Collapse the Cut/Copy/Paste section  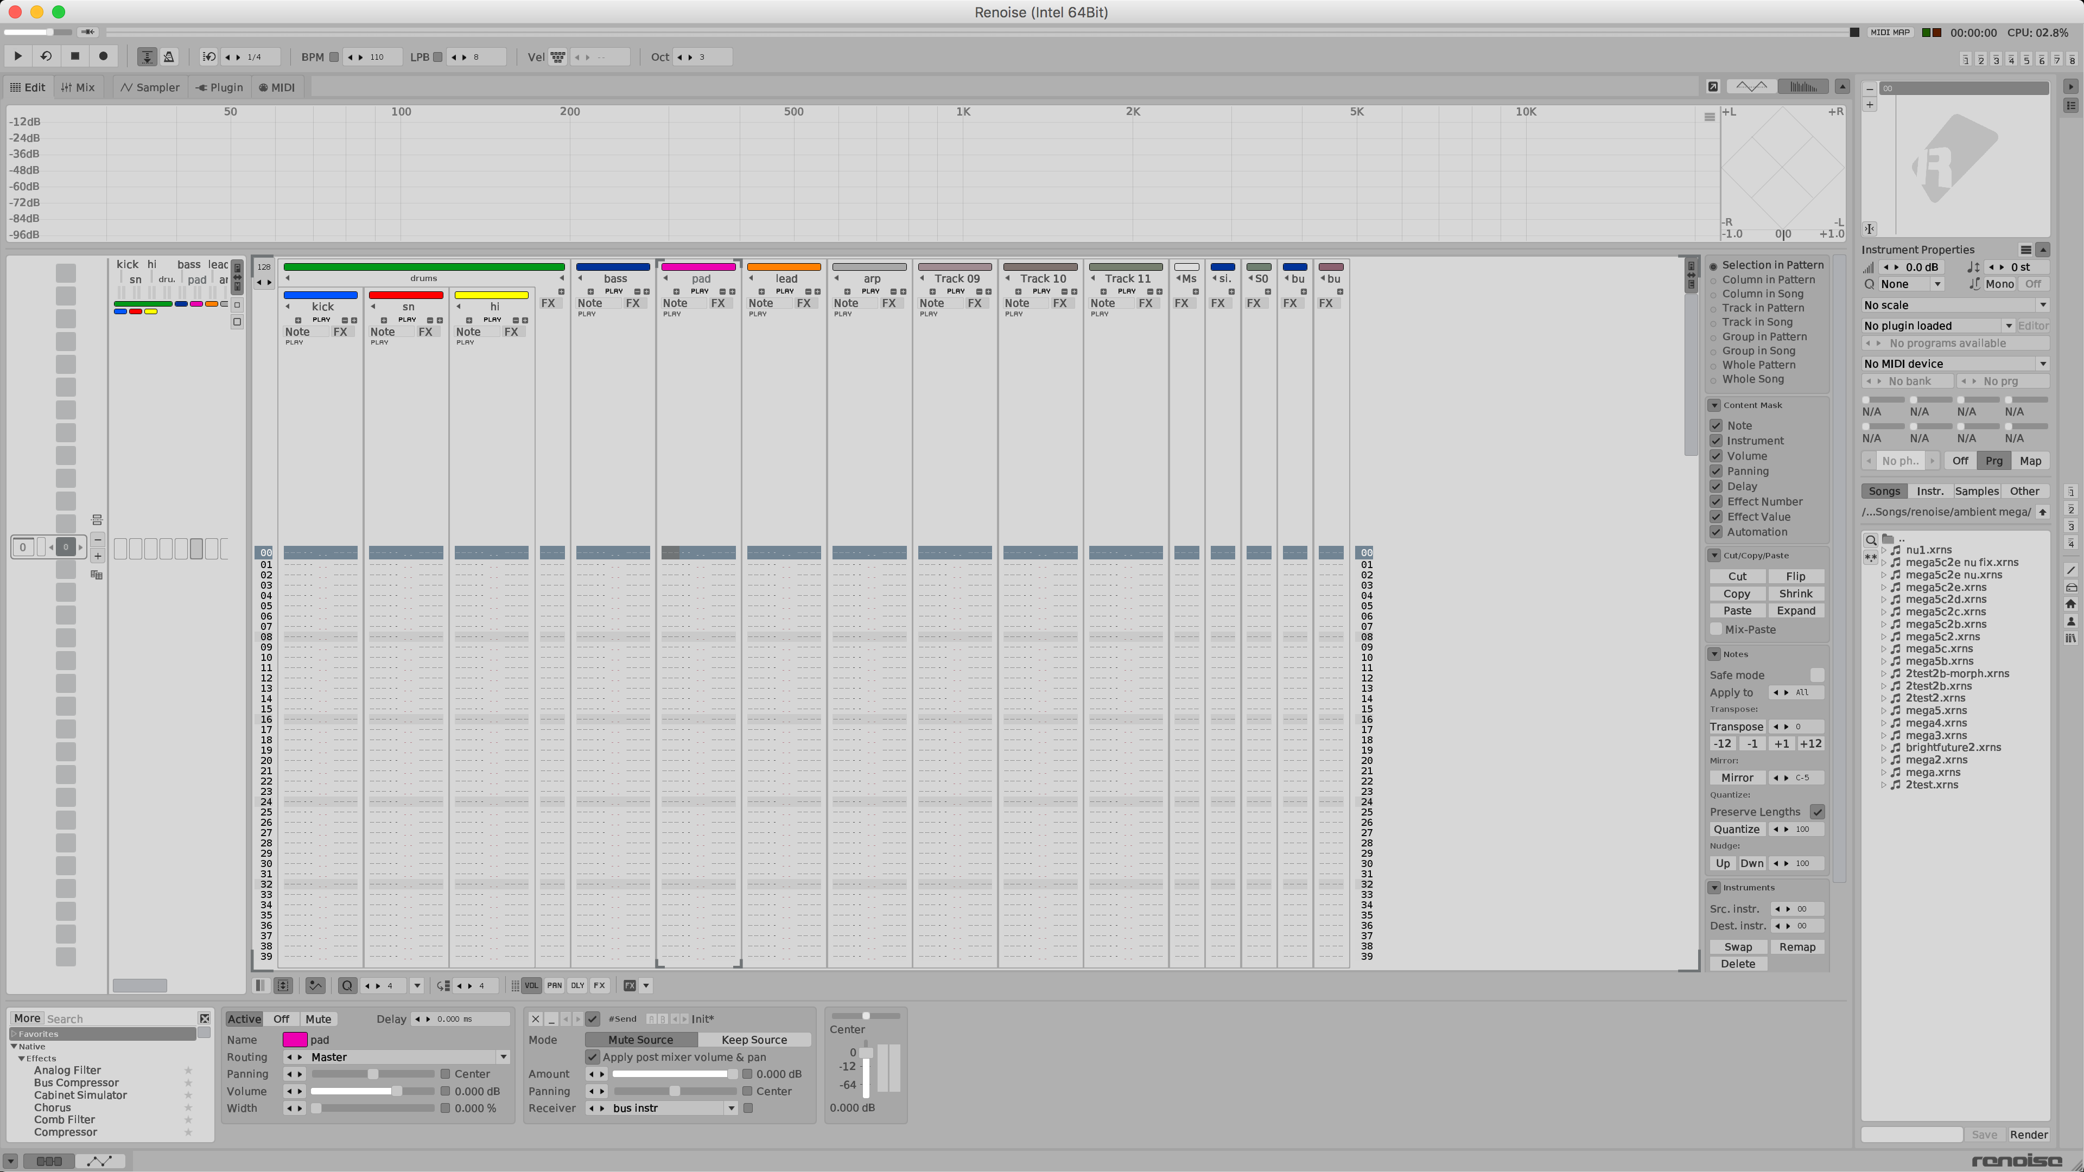1714,556
